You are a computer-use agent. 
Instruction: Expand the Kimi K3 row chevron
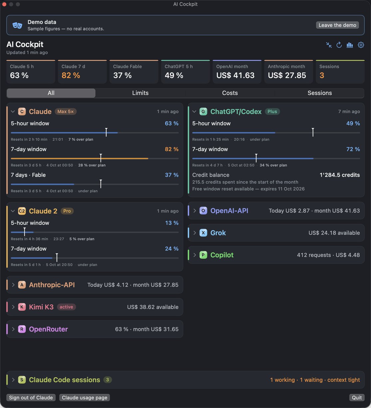click(x=13, y=307)
